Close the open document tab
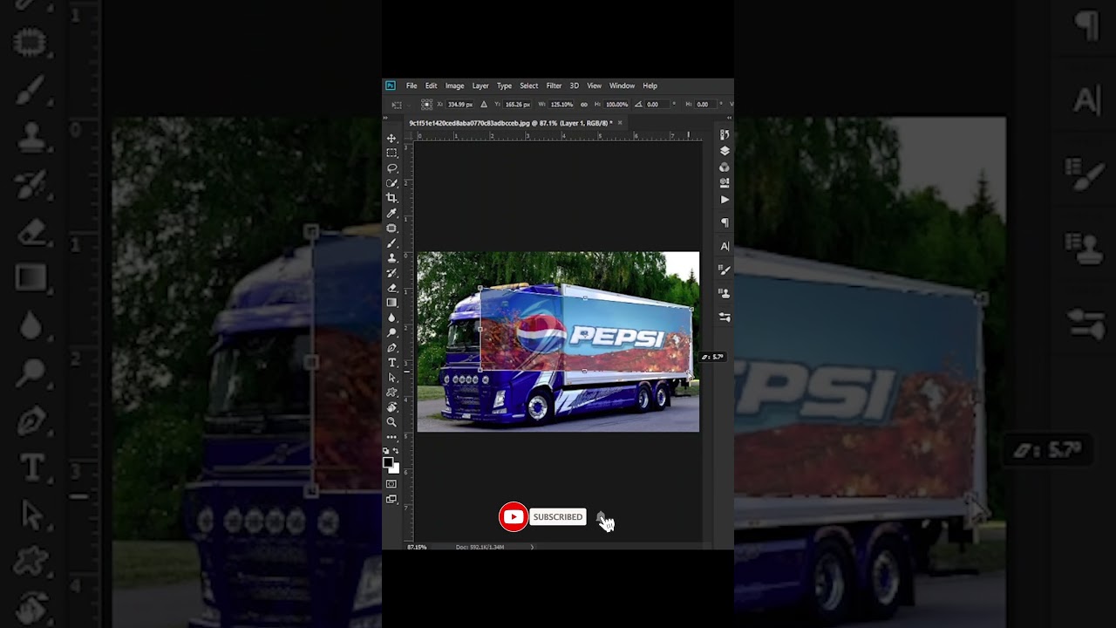The width and height of the screenshot is (1116, 628). (x=620, y=123)
